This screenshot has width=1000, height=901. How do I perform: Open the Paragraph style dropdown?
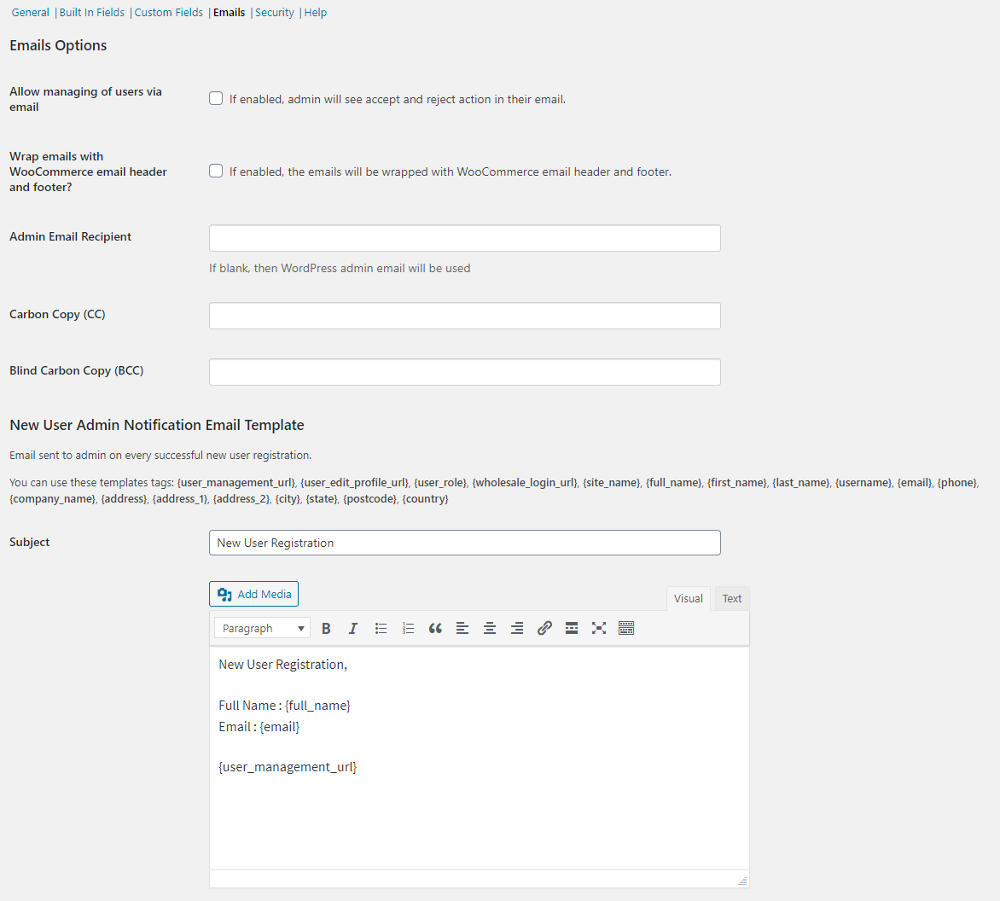point(262,627)
